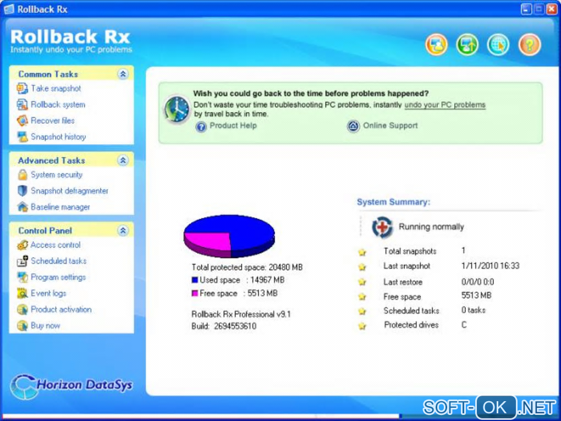Click the Snapshot history icon
Image resolution: width=561 pixels, height=421 pixels.
point(22,136)
